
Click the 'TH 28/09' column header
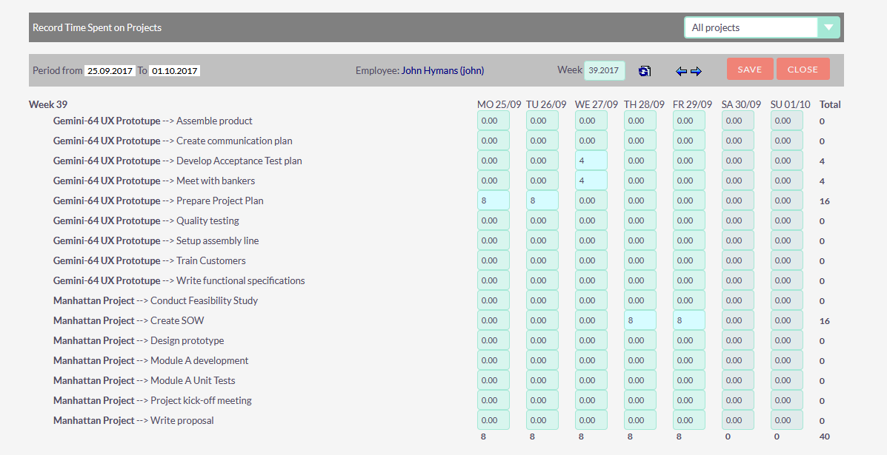(644, 104)
